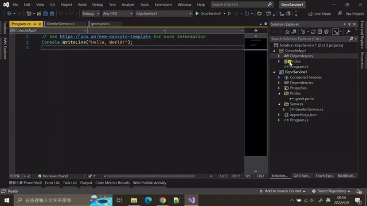367x206 pixels.
Task: Open the GrpcService1 startup project dropdown
Action: pos(163,14)
